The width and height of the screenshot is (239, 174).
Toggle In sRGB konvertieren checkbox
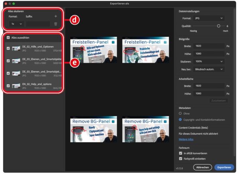(x=180, y=153)
